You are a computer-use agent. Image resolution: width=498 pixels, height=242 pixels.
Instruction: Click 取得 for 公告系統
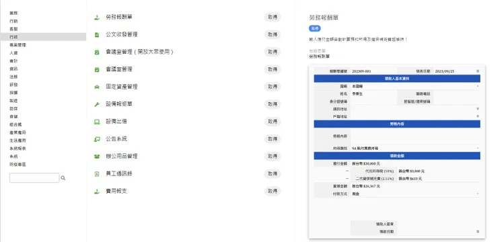click(x=273, y=139)
